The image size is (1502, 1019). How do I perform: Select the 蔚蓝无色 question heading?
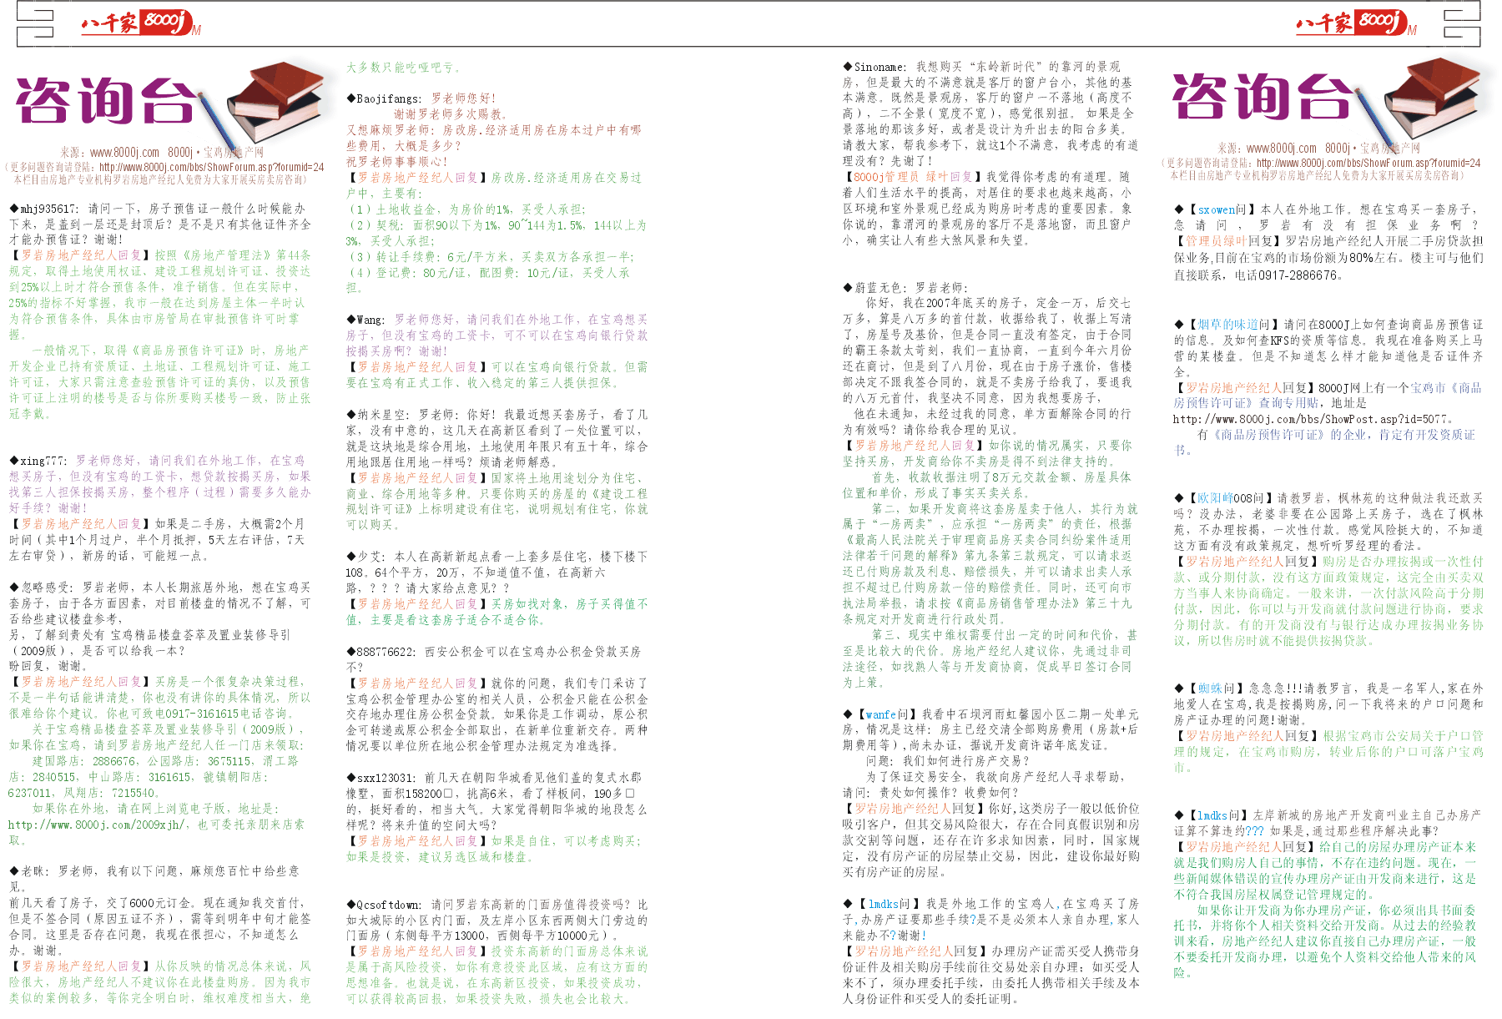point(879,288)
